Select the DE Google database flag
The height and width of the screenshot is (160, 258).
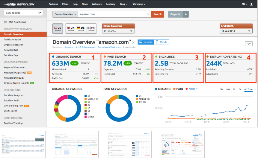click(81, 29)
